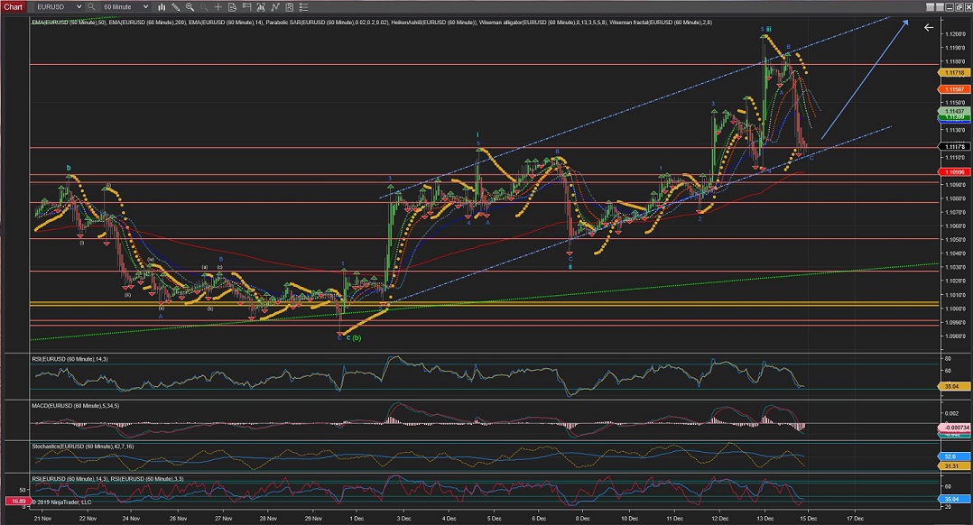Click the yellow 1.11718 price marker

(x=954, y=72)
